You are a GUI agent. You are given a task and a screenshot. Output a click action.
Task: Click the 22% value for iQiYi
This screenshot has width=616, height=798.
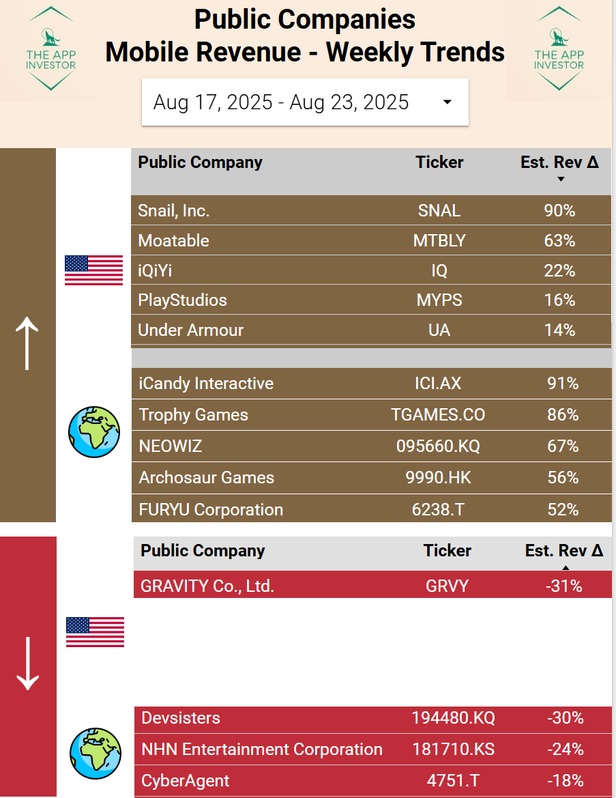(559, 270)
